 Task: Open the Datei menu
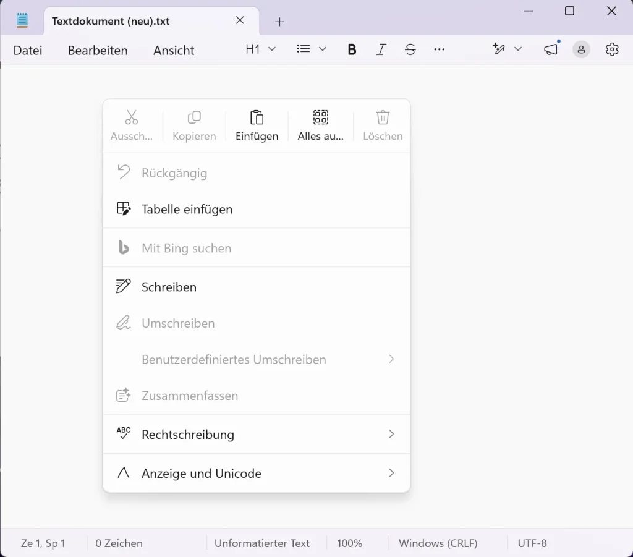(28, 51)
